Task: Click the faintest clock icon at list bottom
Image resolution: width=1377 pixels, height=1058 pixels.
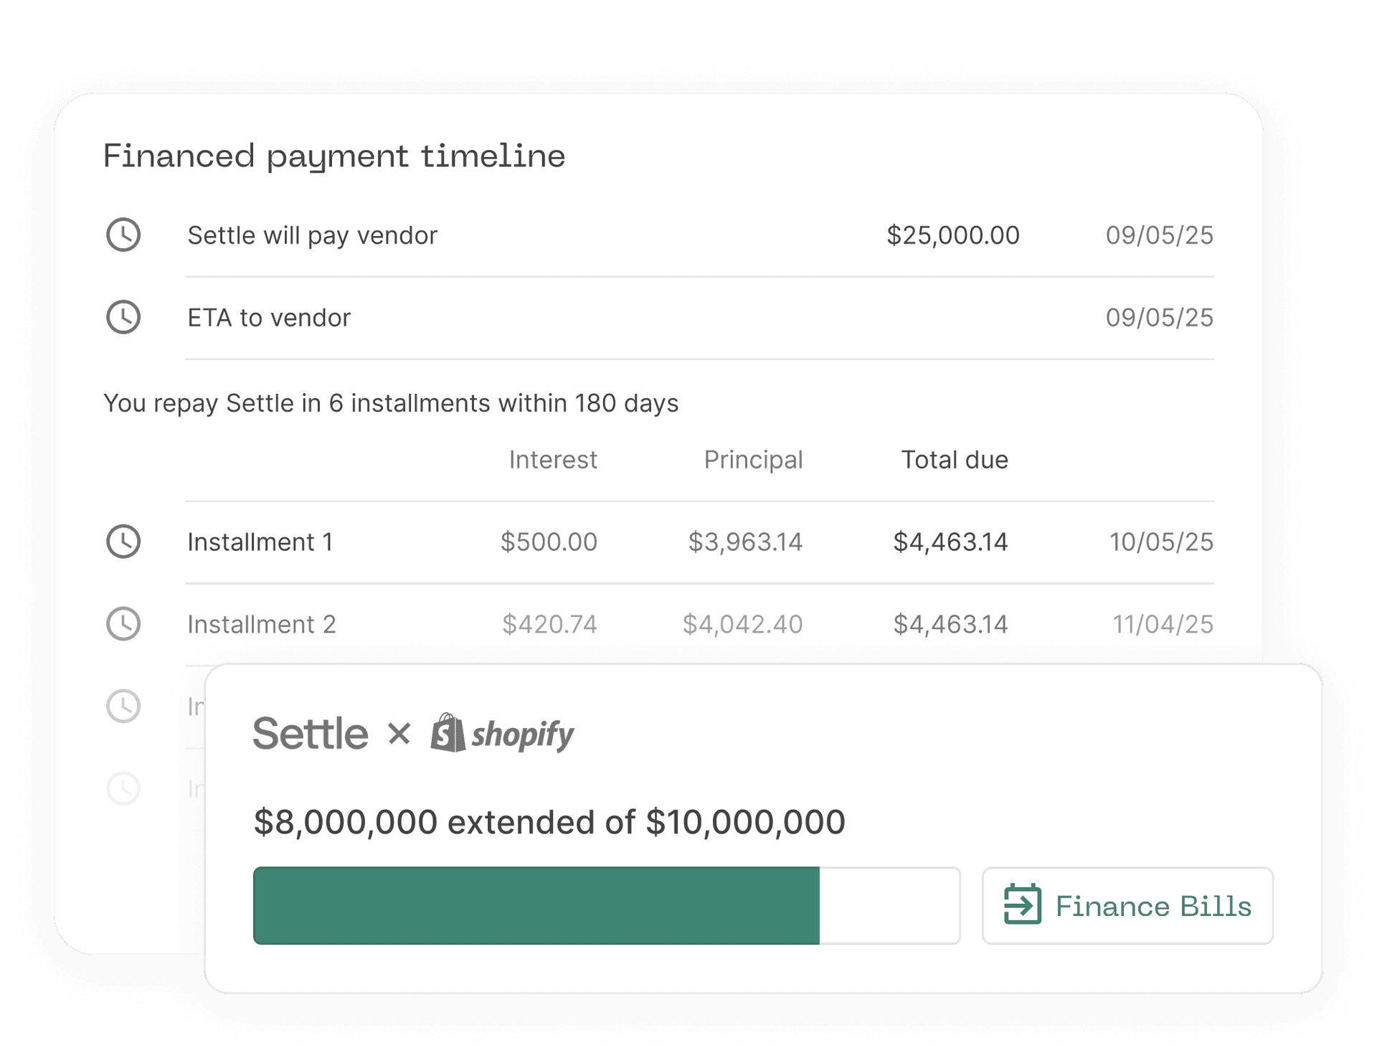Action: click(123, 788)
